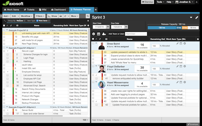
Task: Open the Scratchpad button
Action: tap(193, 124)
